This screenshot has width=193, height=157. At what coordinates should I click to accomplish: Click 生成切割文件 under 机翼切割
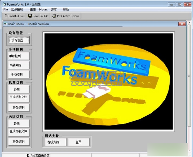[x=19, y=98]
